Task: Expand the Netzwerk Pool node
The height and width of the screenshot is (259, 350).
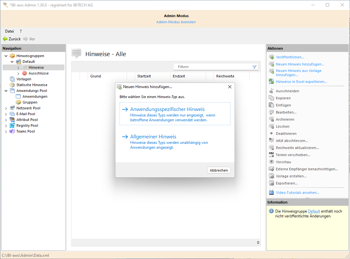Action: pyautogui.click(x=5, y=108)
